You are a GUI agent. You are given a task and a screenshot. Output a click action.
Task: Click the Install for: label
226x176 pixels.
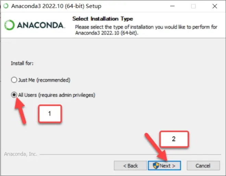22,63
